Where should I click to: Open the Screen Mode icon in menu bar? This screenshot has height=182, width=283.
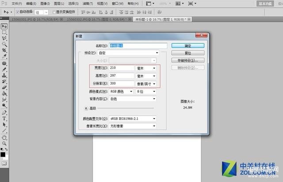[192, 4]
